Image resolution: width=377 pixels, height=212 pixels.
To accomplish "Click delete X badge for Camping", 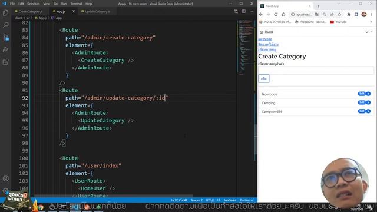I will pyautogui.click(x=368, y=102).
